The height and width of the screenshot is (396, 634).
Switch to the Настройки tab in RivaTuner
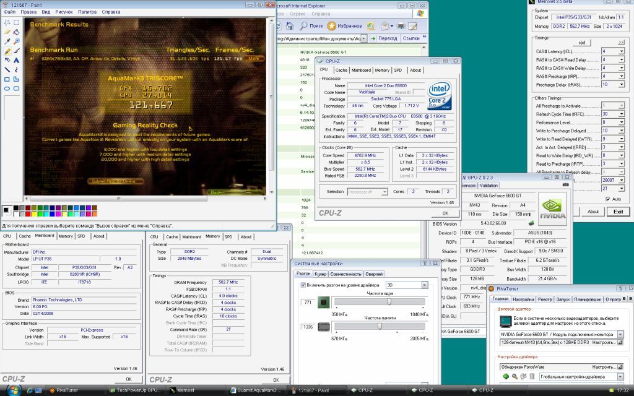[523, 299]
